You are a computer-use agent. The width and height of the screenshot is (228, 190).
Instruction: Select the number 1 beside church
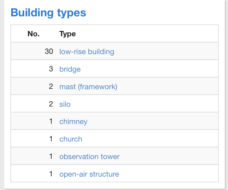[51, 139]
